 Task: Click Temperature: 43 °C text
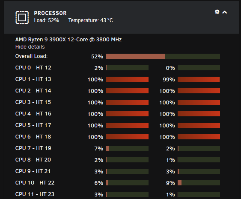[x=90, y=20]
